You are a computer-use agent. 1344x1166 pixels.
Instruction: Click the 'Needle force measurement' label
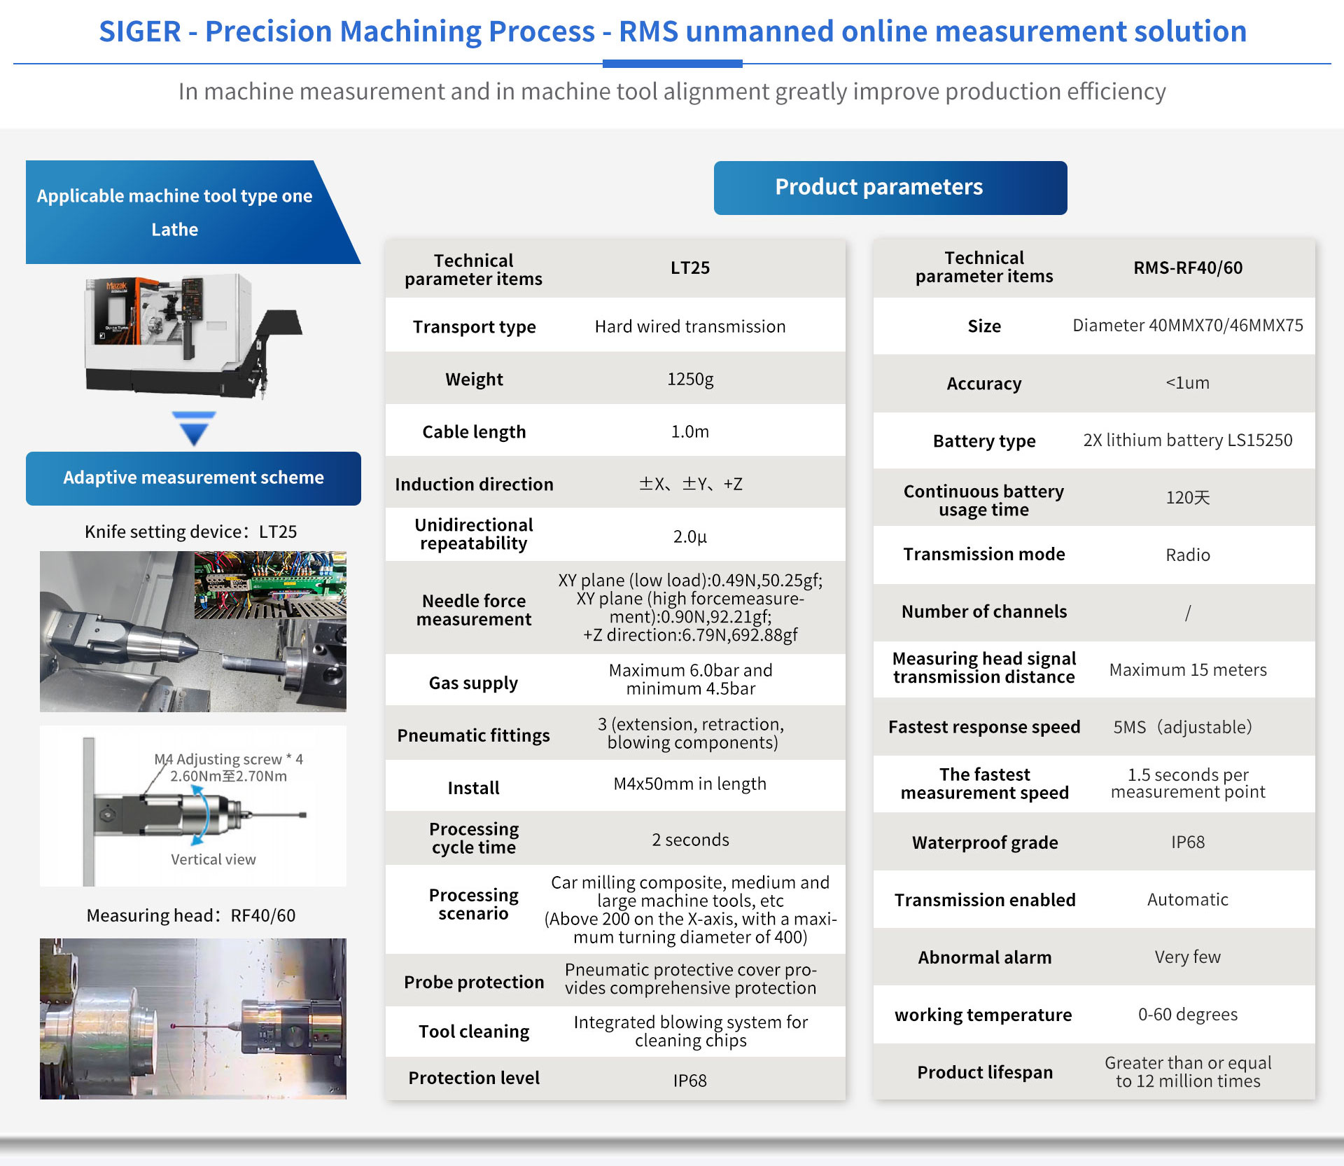(474, 610)
